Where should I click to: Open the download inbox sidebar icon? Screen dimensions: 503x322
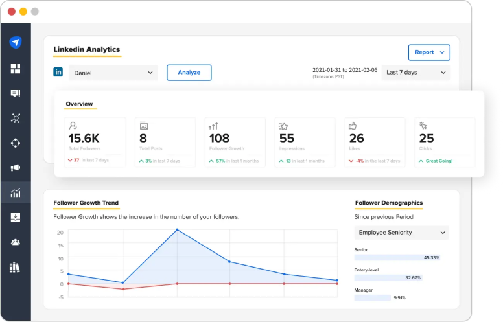(x=16, y=217)
